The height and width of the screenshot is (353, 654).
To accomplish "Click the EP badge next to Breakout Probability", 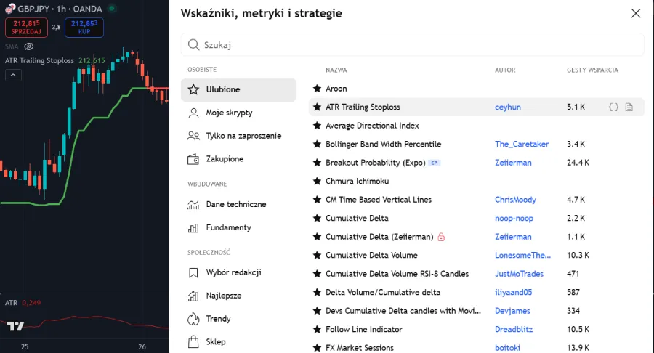I will pyautogui.click(x=435, y=163).
